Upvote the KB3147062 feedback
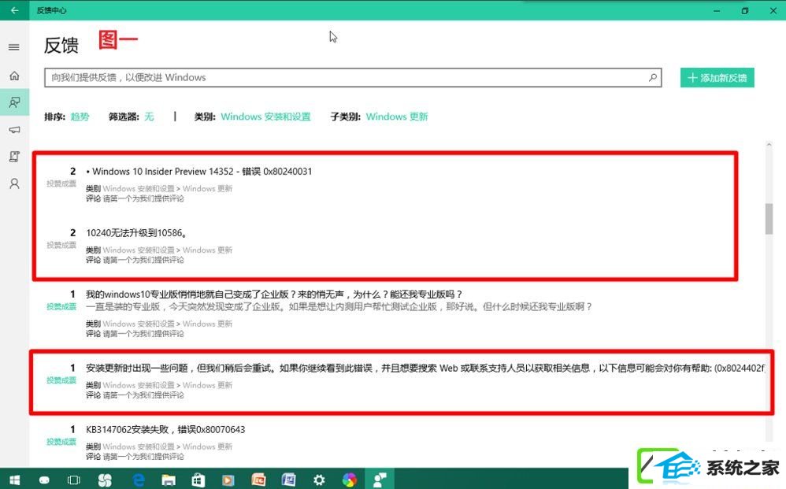This screenshot has width=786, height=489. [x=61, y=442]
